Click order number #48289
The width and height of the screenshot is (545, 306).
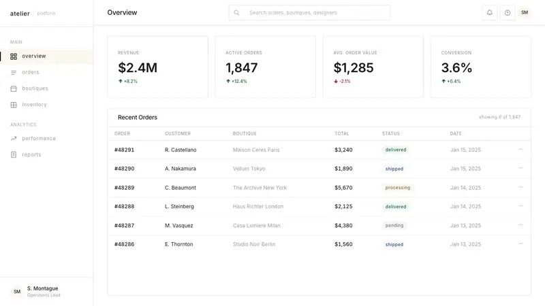(125, 188)
